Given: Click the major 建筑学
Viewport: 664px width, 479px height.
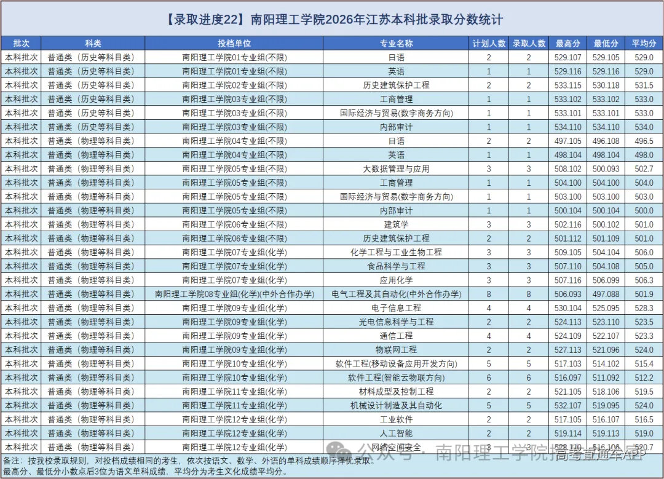Looking at the screenshot, I should click(396, 224).
